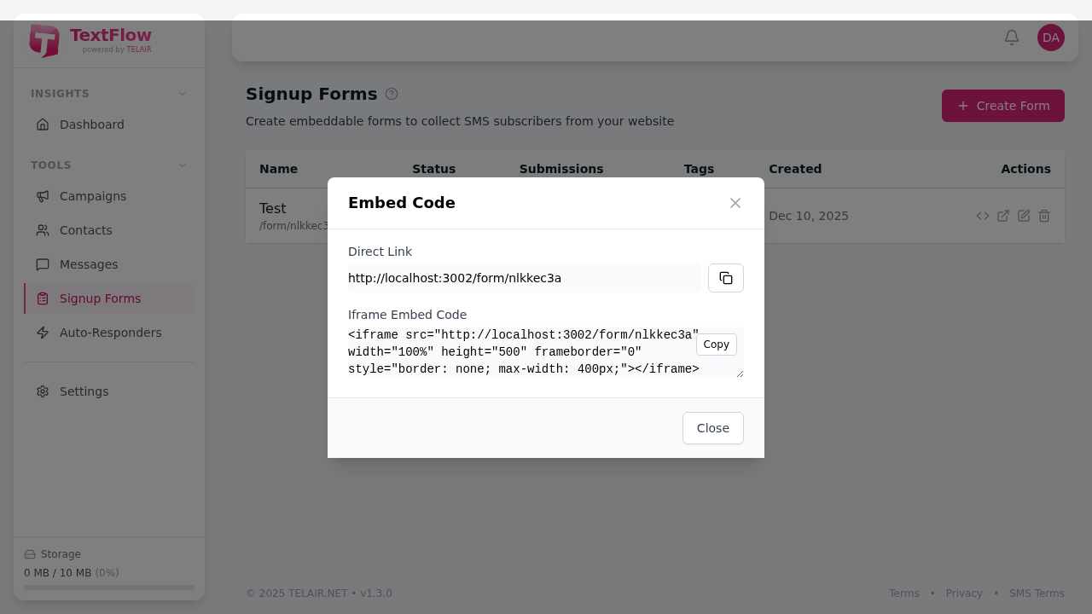
Task: Click the Terms footer link
Action: [904, 593]
